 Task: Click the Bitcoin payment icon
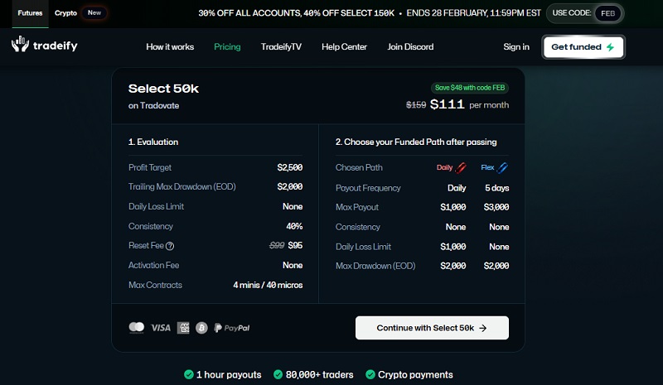click(x=201, y=328)
